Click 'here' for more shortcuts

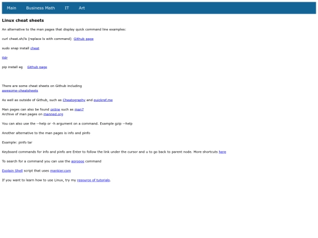click(223, 152)
